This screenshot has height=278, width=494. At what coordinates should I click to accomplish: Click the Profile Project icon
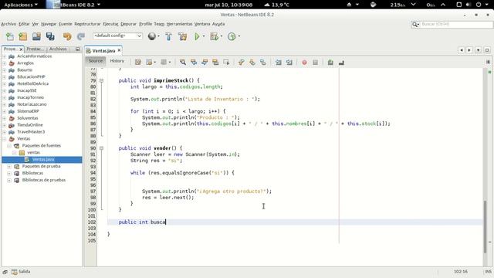pyautogui.click(x=232, y=36)
